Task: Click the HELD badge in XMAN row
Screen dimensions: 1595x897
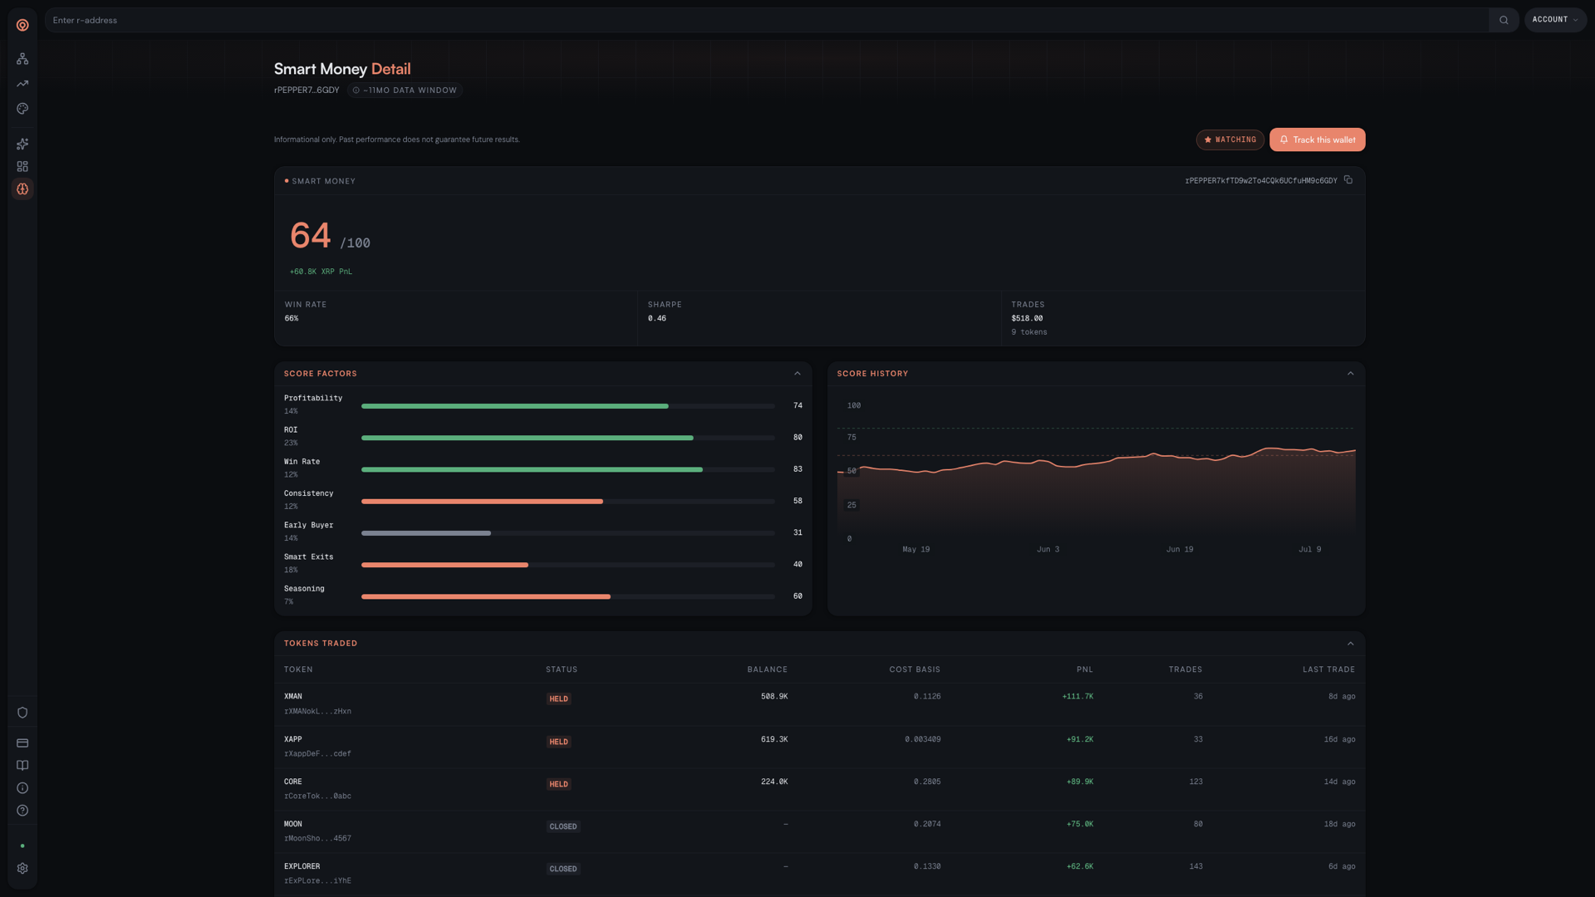Action: 559,699
